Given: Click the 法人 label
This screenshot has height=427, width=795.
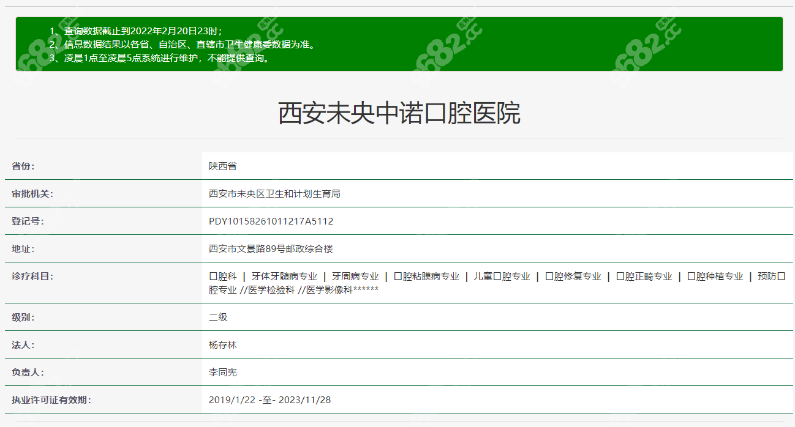Looking at the screenshot, I should pos(23,344).
